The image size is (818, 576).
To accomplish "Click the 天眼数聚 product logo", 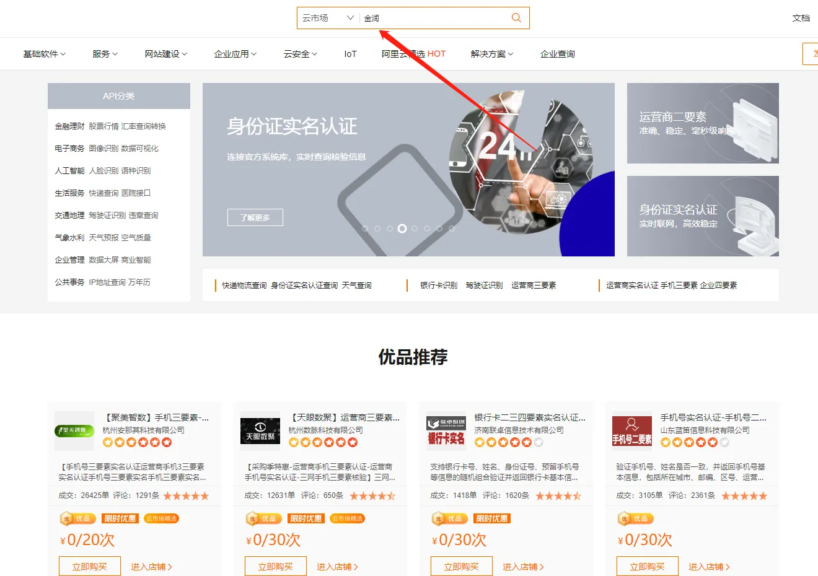I will [x=260, y=430].
